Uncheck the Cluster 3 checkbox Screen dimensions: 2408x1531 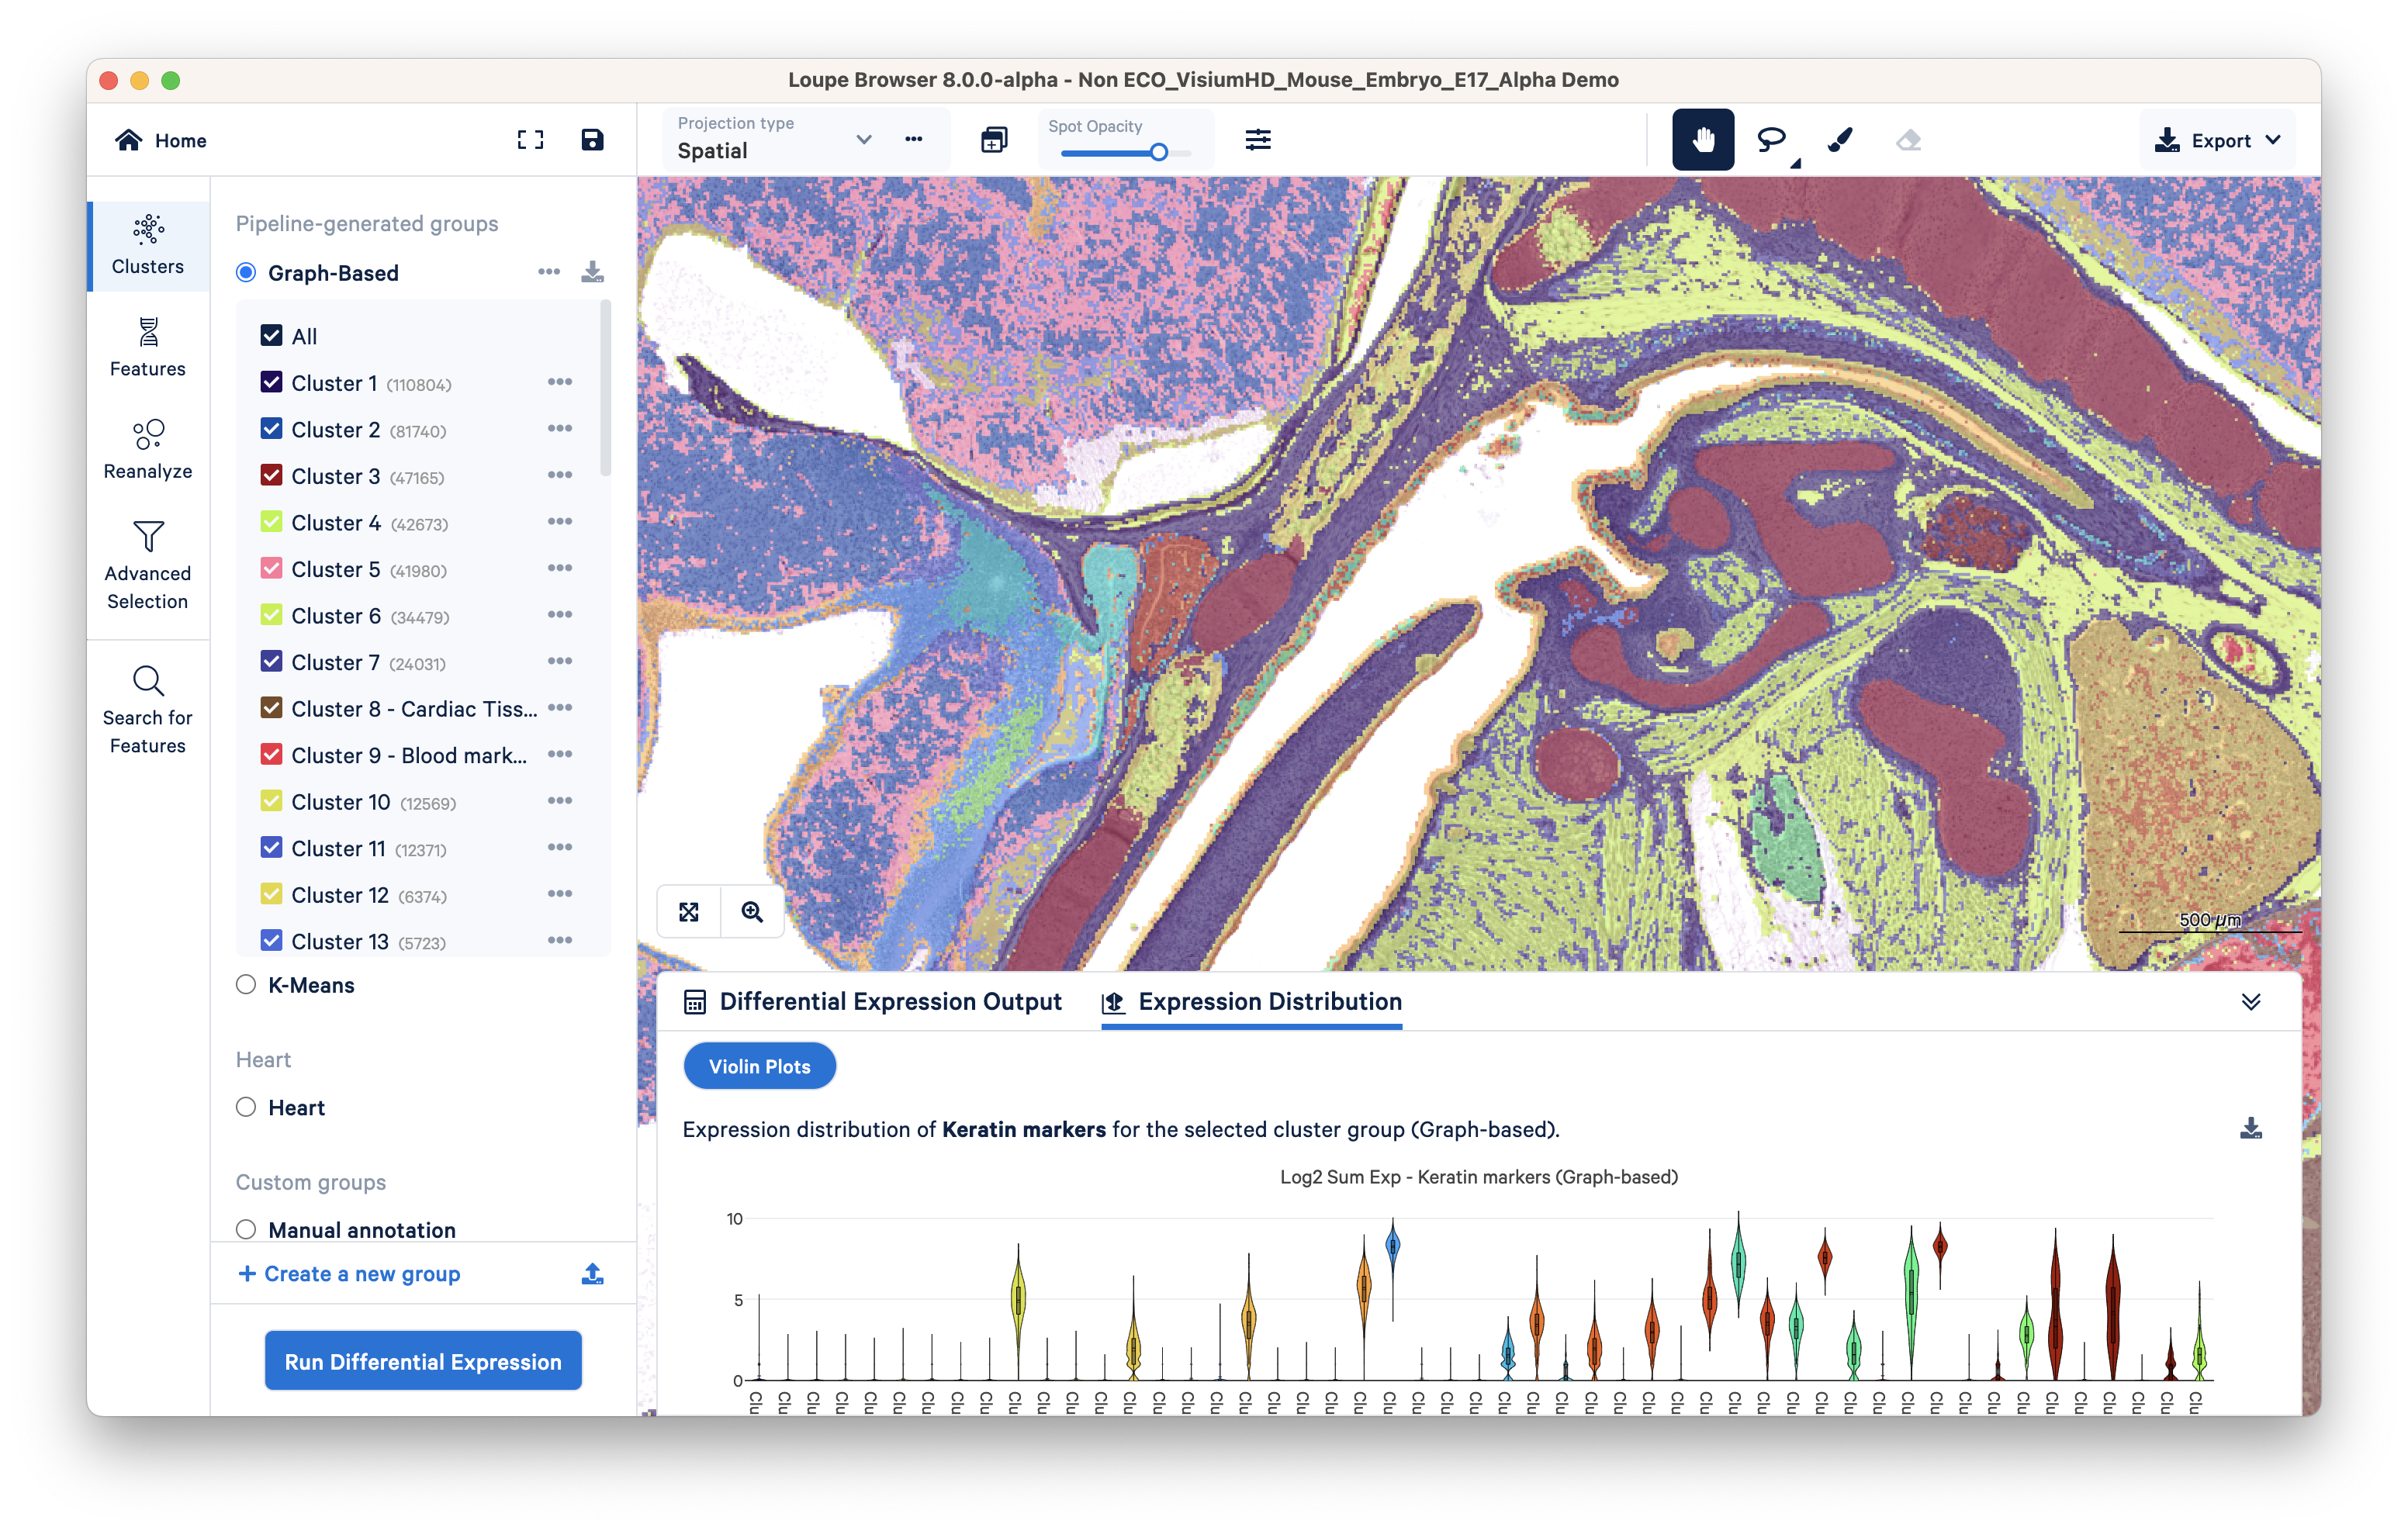pyautogui.click(x=271, y=475)
